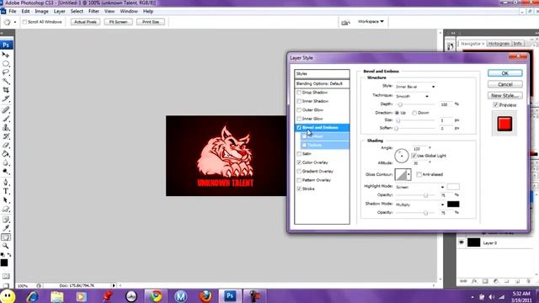
Task: Open the Workspace dropdown
Action: (x=371, y=22)
